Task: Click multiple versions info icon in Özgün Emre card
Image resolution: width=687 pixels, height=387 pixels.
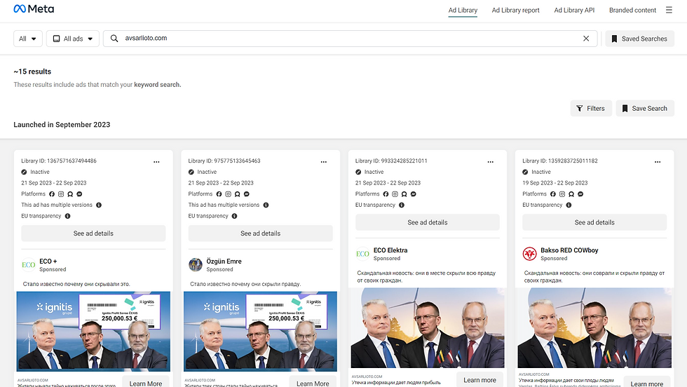Action: point(266,205)
